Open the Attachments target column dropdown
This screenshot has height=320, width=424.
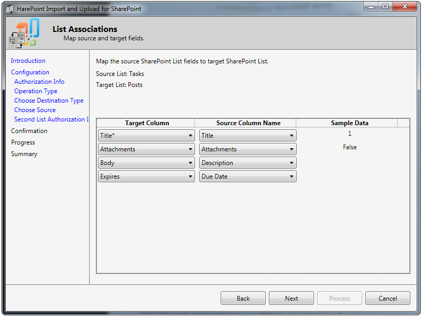tap(146, 149)
